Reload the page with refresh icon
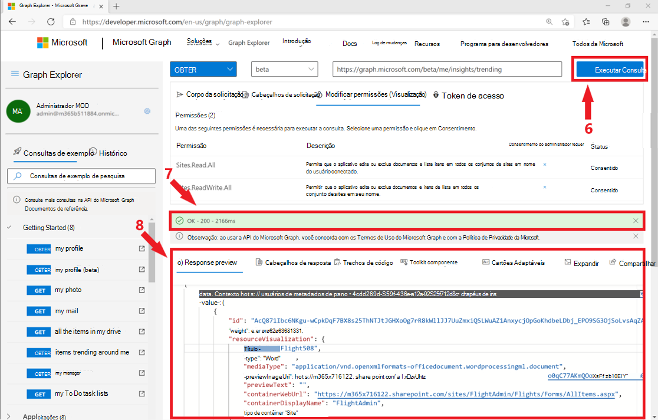This screenshot has width=658, height=420. (51, 21)
